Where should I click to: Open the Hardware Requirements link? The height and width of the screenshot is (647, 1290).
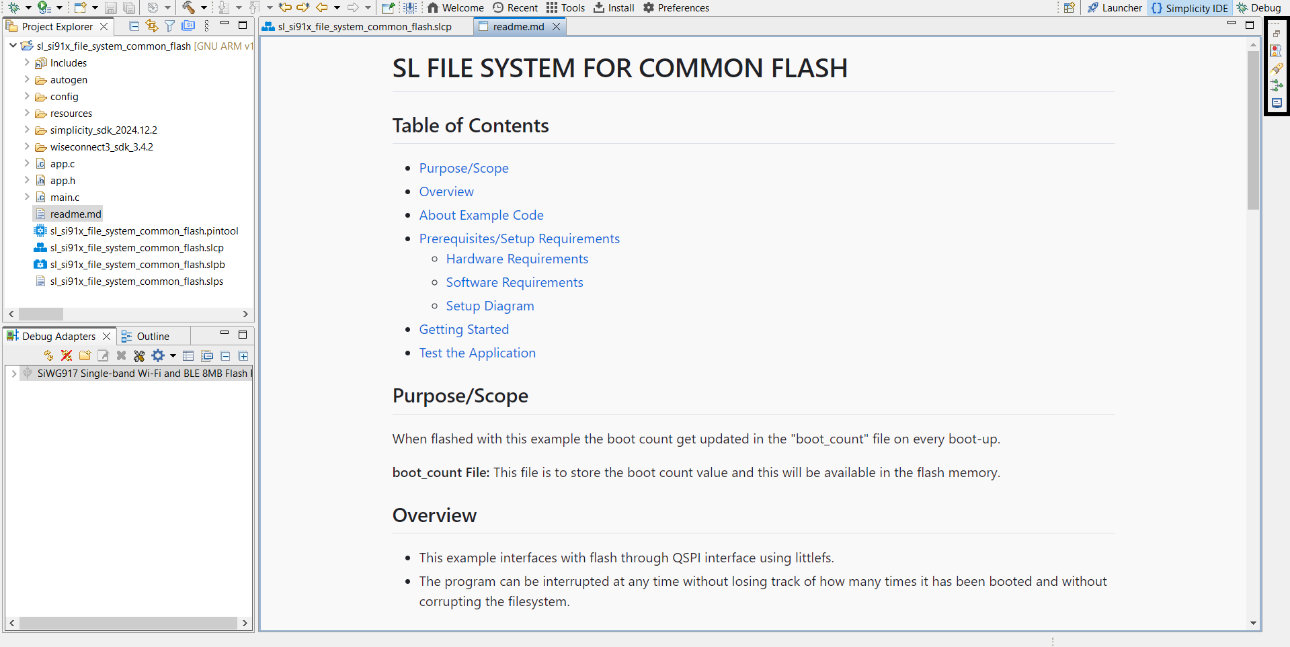[517, 259]
